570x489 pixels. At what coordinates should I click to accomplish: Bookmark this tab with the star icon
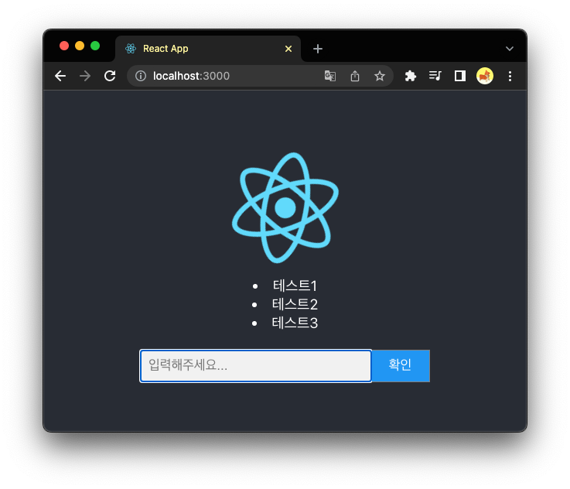pos(380,76)
